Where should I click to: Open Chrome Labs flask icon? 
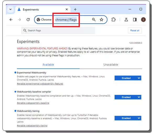pos(126,20)
